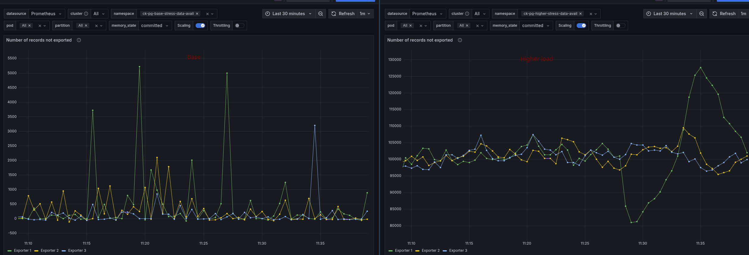Click info icon beside right panel title
749x255 pixels.
pyautogui.click(x=460, y=40)
